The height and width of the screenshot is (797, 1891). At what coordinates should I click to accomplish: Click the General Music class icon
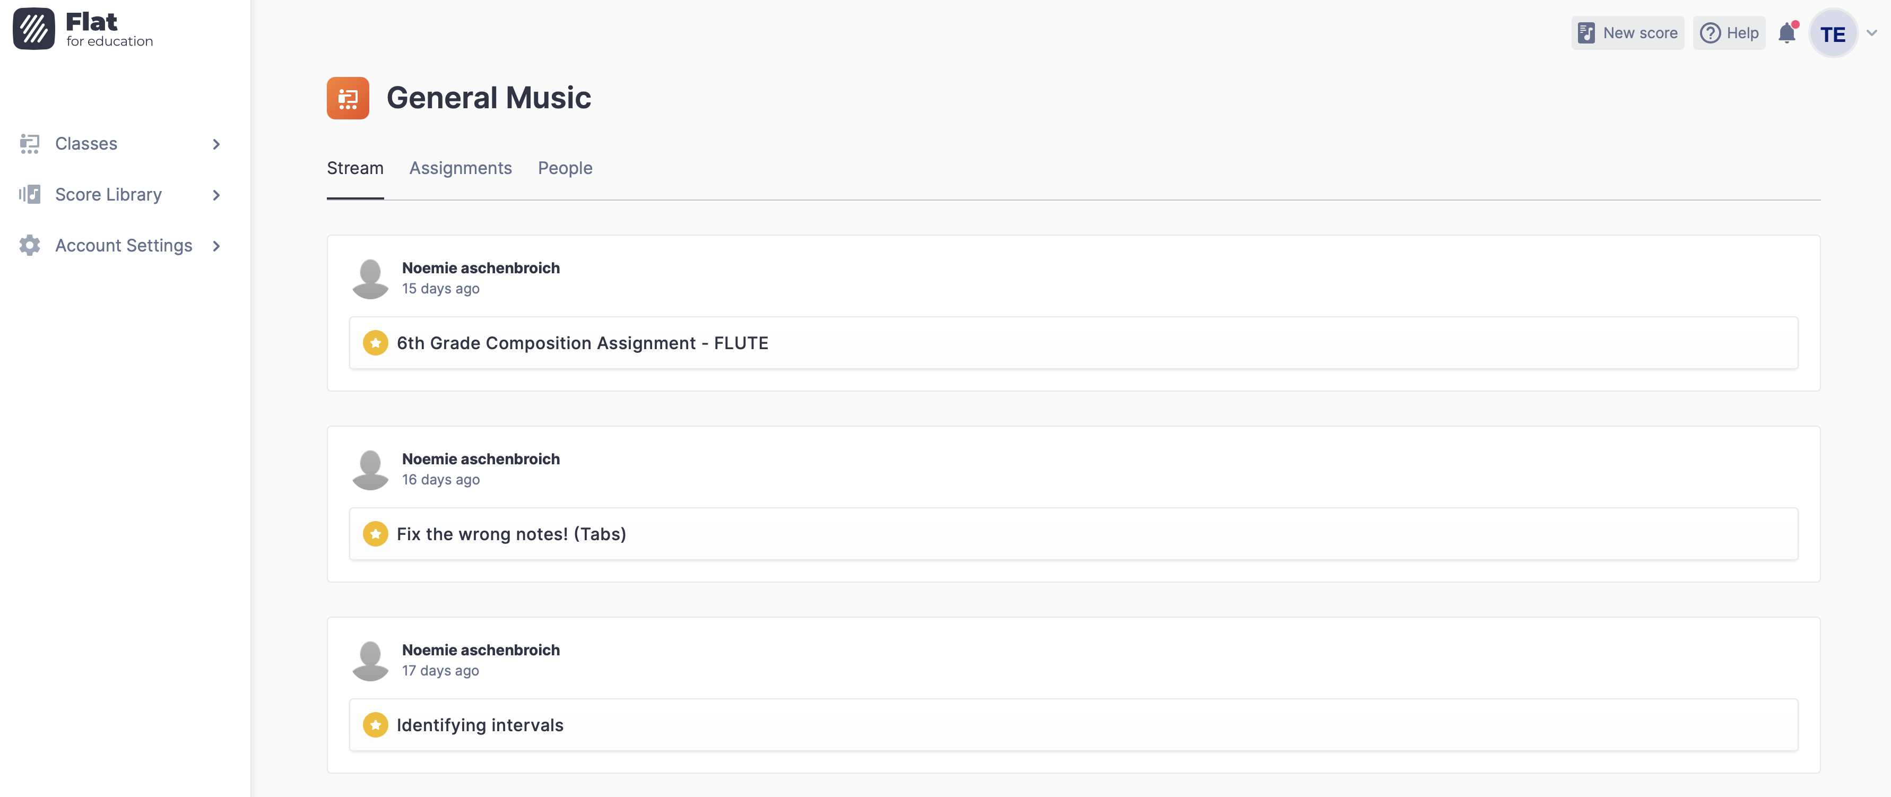tap(348, 98)
